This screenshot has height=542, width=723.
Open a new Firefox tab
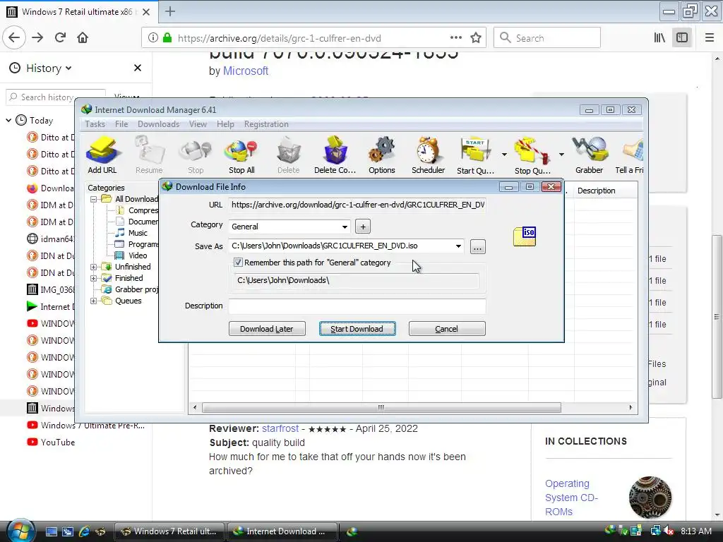[169, 11]
